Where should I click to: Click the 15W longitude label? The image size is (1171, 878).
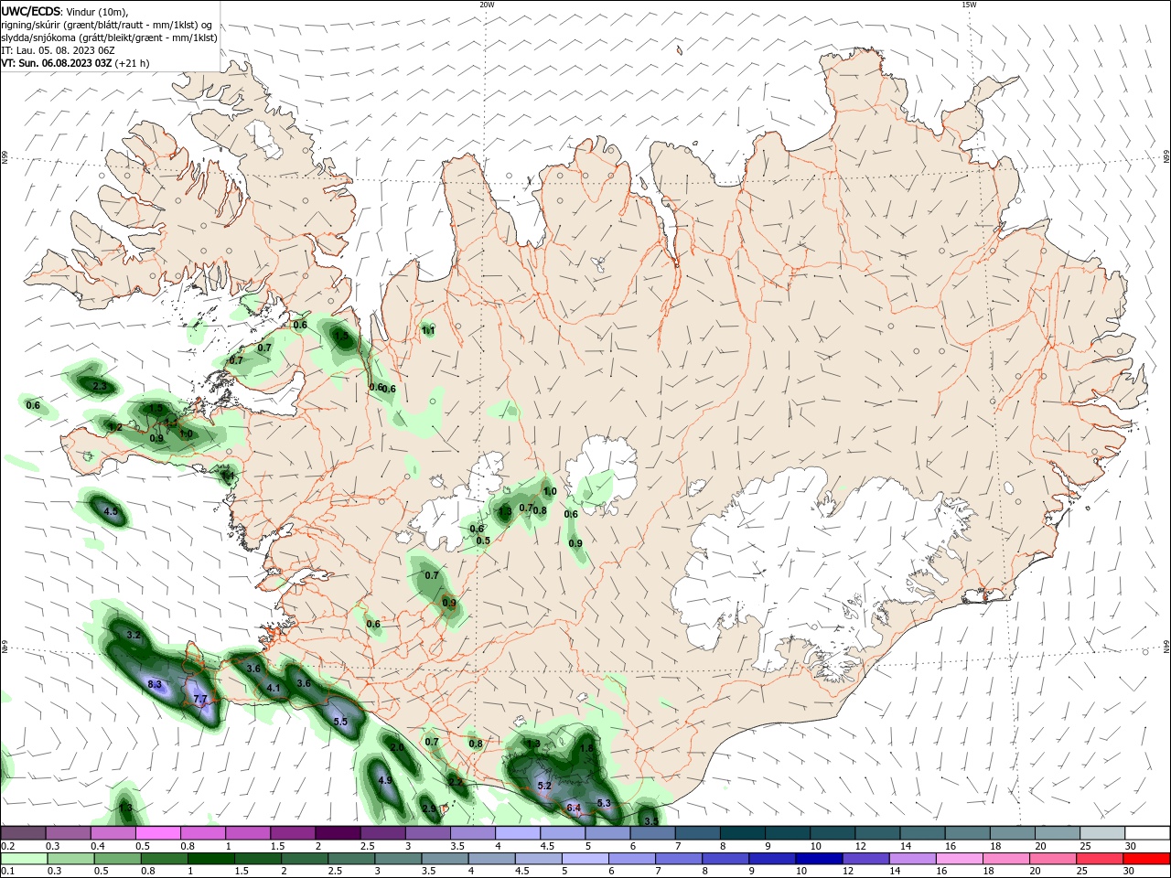(x=969, y=5)
